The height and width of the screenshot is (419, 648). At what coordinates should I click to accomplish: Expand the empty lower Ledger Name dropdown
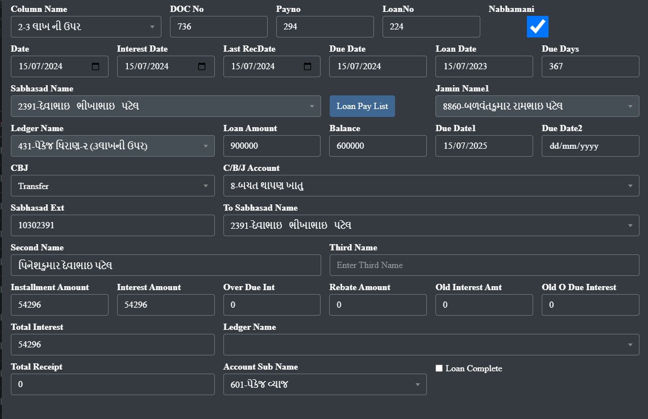point(431,345)
